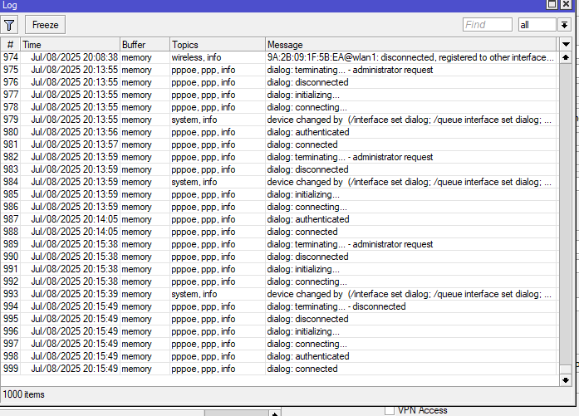Image resolution: width=579 pixels, height=416 pixels.
Task: Toggle the VPN Access checkbox behind Log
Action: [x=390, y=410]
